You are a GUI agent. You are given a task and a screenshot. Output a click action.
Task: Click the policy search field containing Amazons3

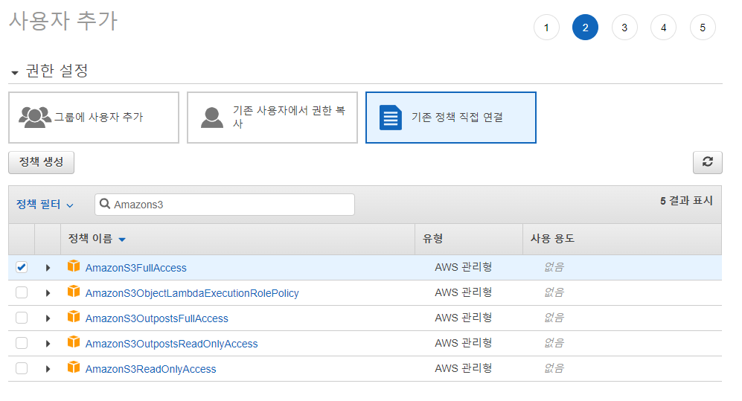(x=225, y=205)
